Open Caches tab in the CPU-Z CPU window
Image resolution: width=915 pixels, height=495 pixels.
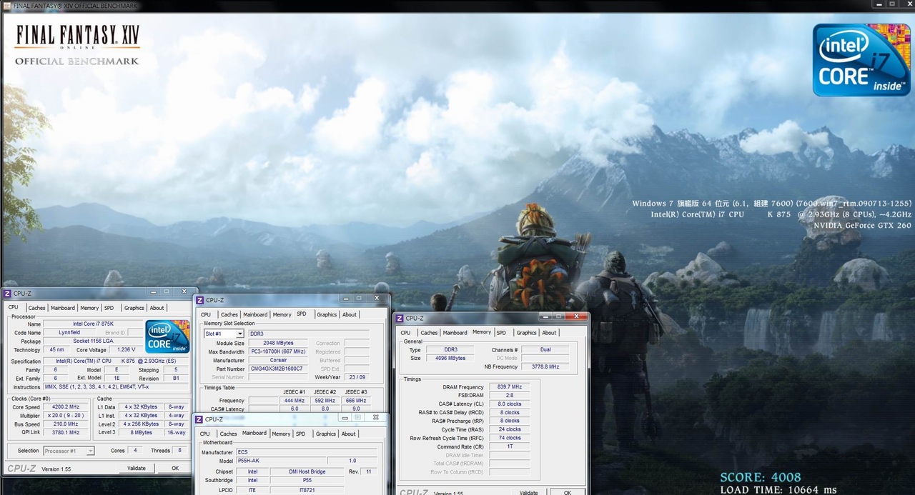point(36,308)
